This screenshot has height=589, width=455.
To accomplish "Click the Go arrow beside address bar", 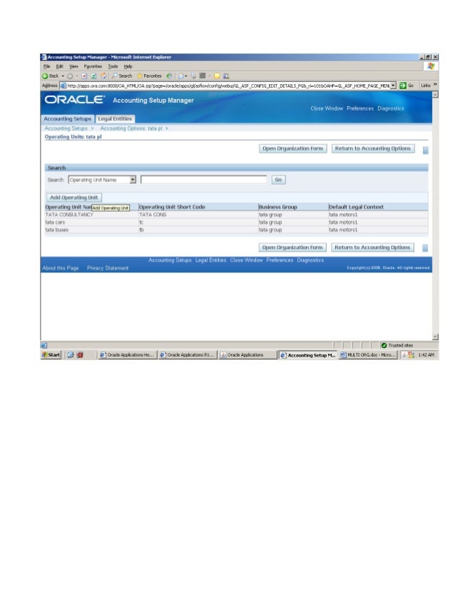I will pos(403,86).
